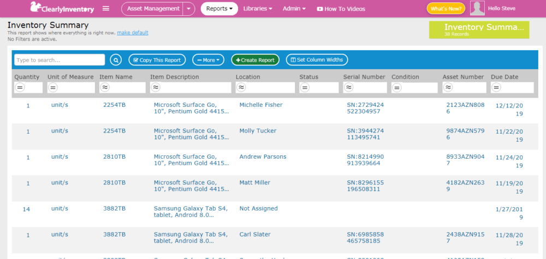Click 2254TB in Michelle Fisher's row
The image size is (546, 259).
[x=115, y=105]
